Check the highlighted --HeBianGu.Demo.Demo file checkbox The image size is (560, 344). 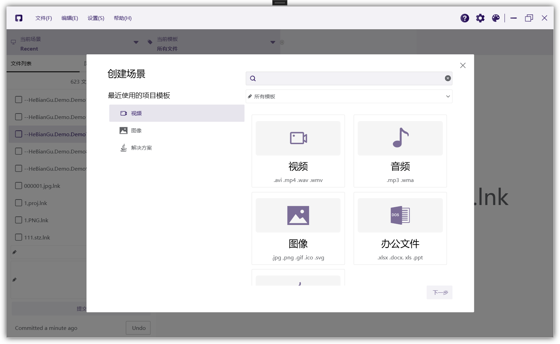(19, 134)
